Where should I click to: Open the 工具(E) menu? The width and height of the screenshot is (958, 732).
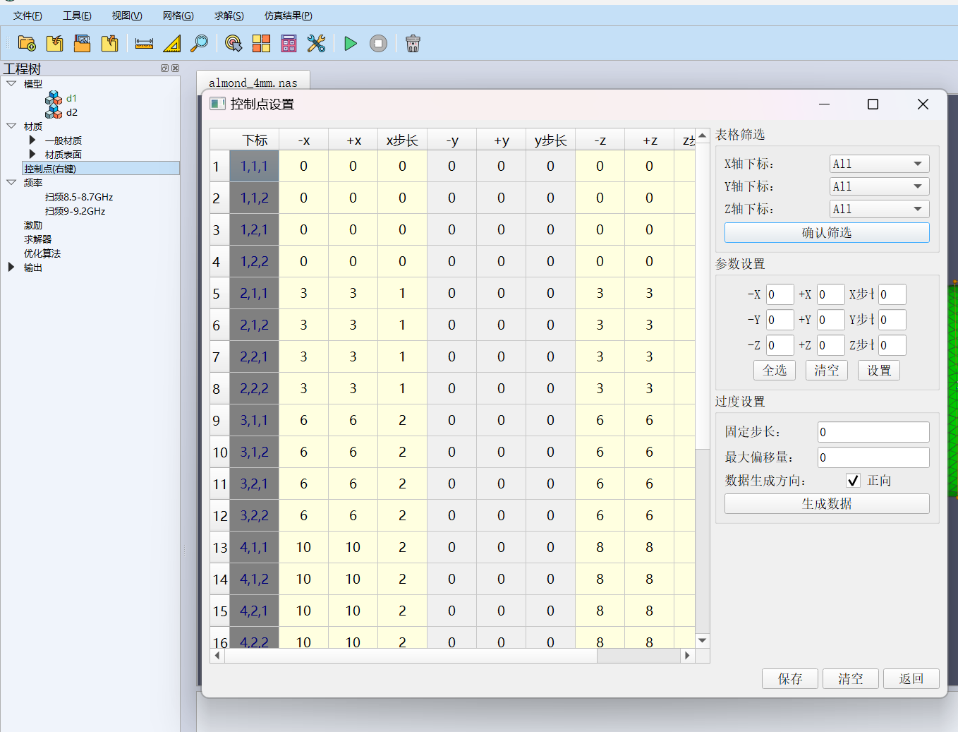[x=77, y=16]
